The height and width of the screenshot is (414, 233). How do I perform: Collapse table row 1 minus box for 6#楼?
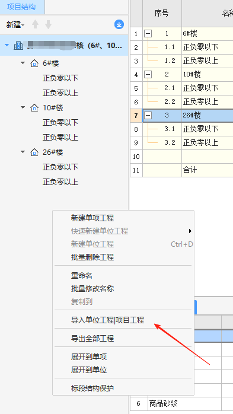pyautogui.click(x=148, y=34)
